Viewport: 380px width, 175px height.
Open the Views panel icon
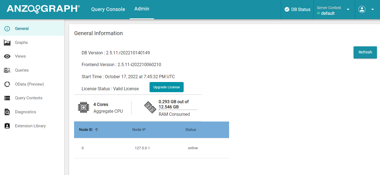point(7,56)
